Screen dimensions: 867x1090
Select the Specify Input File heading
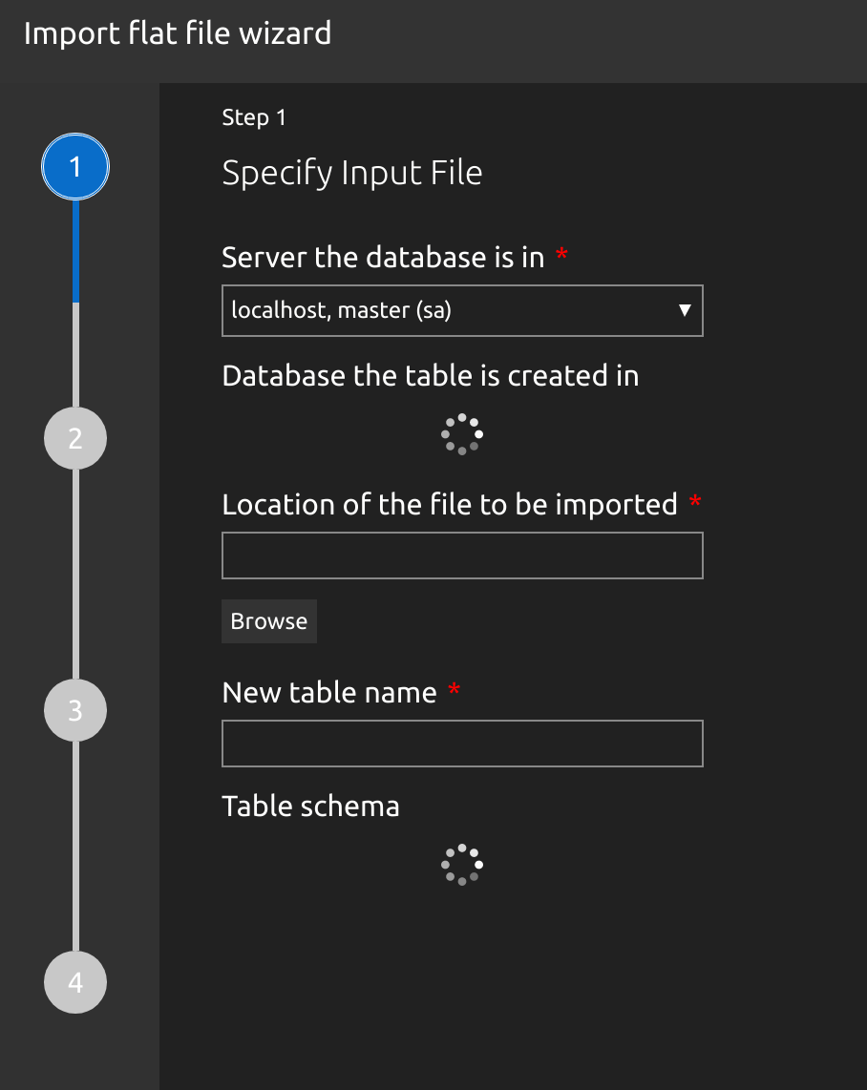(352, 172)
